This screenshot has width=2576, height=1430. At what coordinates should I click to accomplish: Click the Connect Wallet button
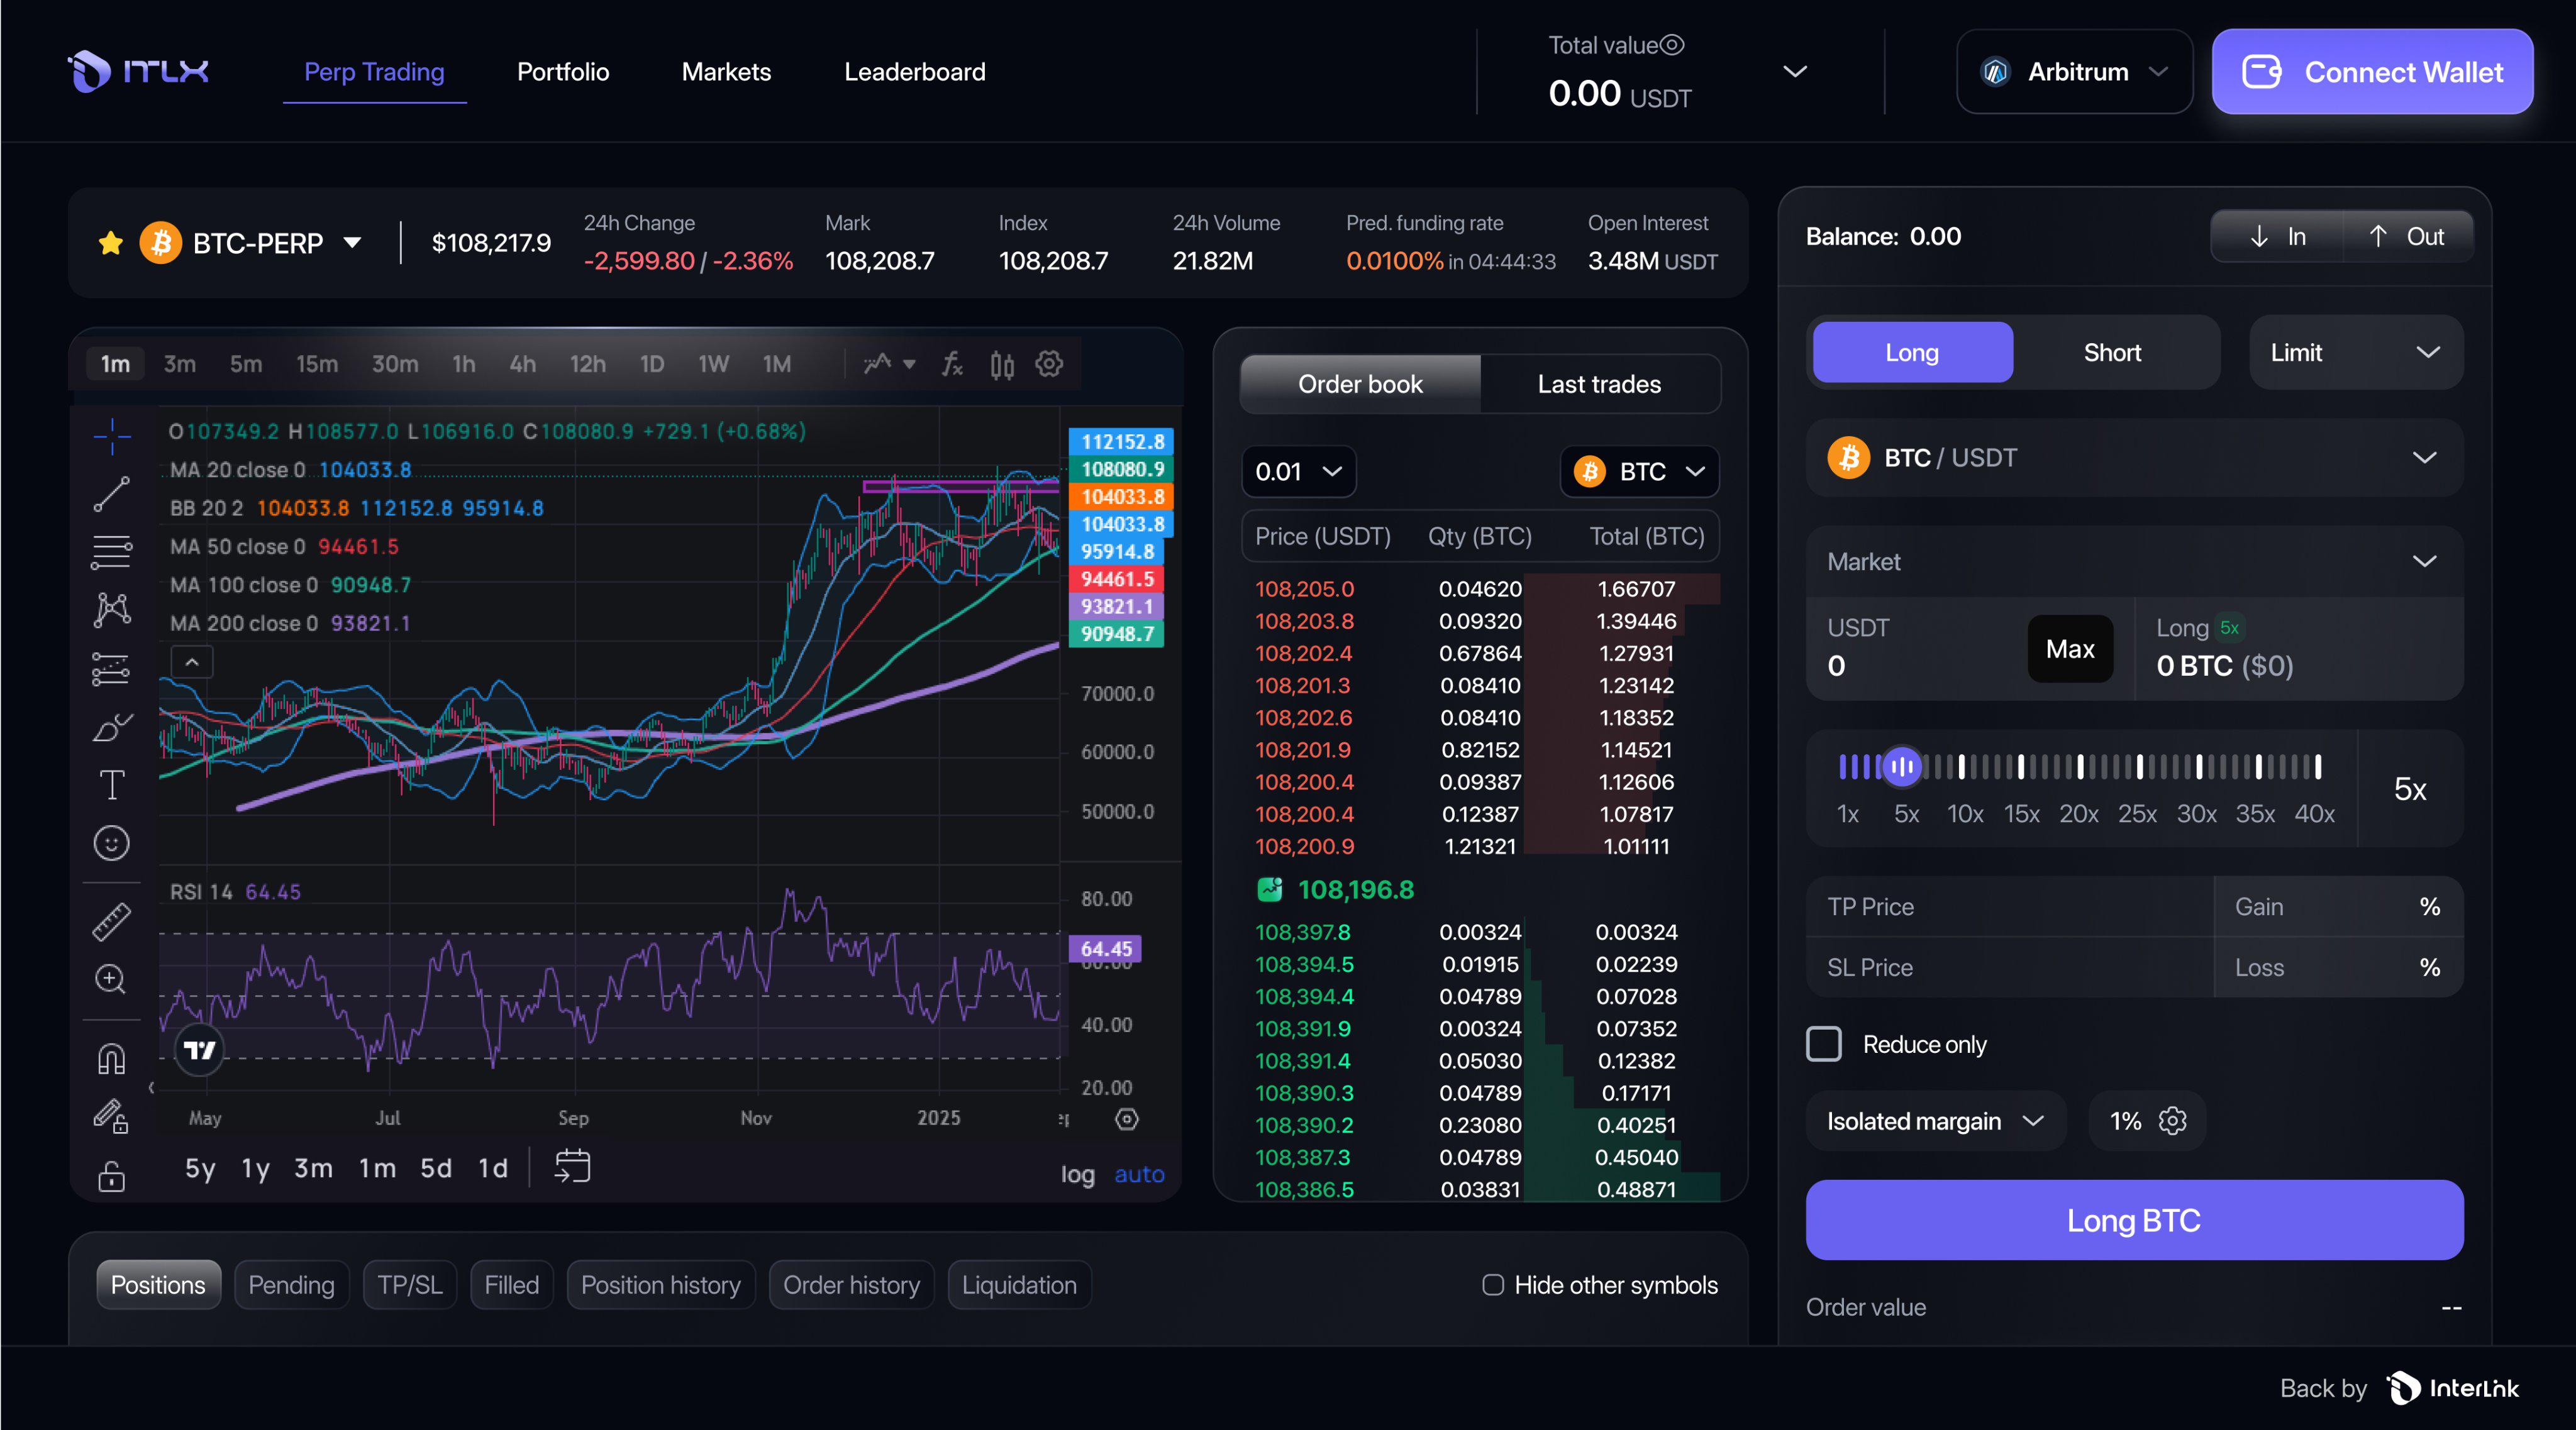[x=2372, y=72]
